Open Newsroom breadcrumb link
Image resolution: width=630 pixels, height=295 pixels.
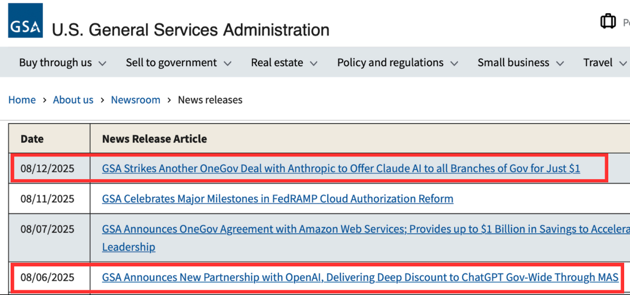click(136, 99)
